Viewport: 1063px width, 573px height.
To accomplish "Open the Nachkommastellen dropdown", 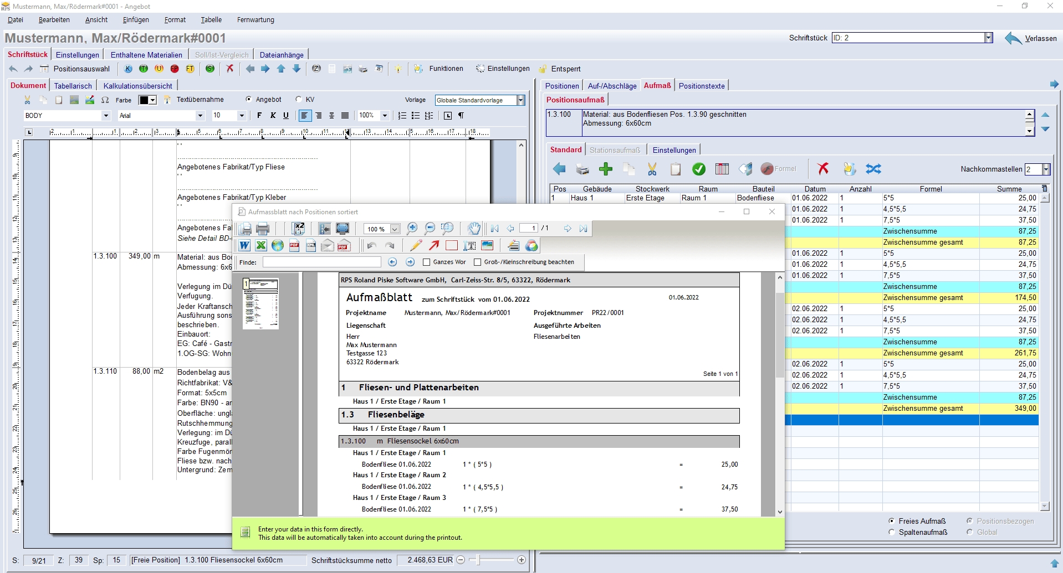I will 1046,169.
